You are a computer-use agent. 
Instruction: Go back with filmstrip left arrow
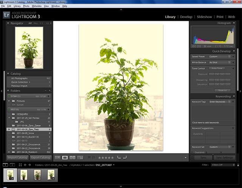25,165
